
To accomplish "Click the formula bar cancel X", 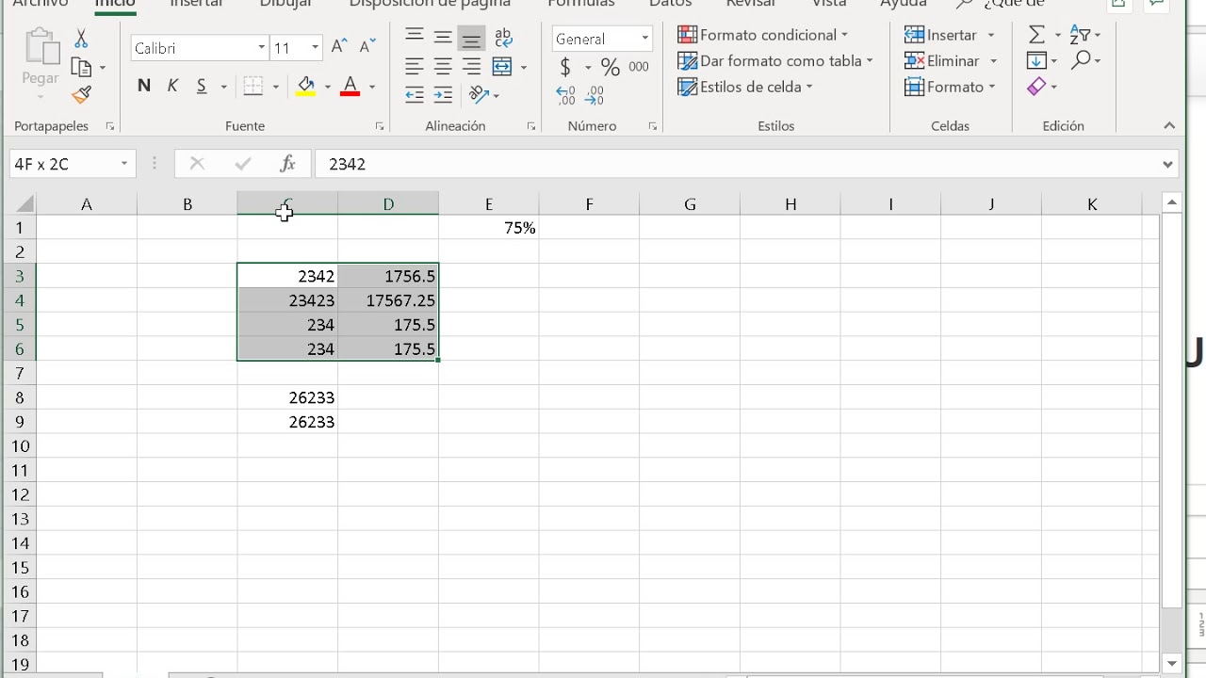I will tap(197, 163).
